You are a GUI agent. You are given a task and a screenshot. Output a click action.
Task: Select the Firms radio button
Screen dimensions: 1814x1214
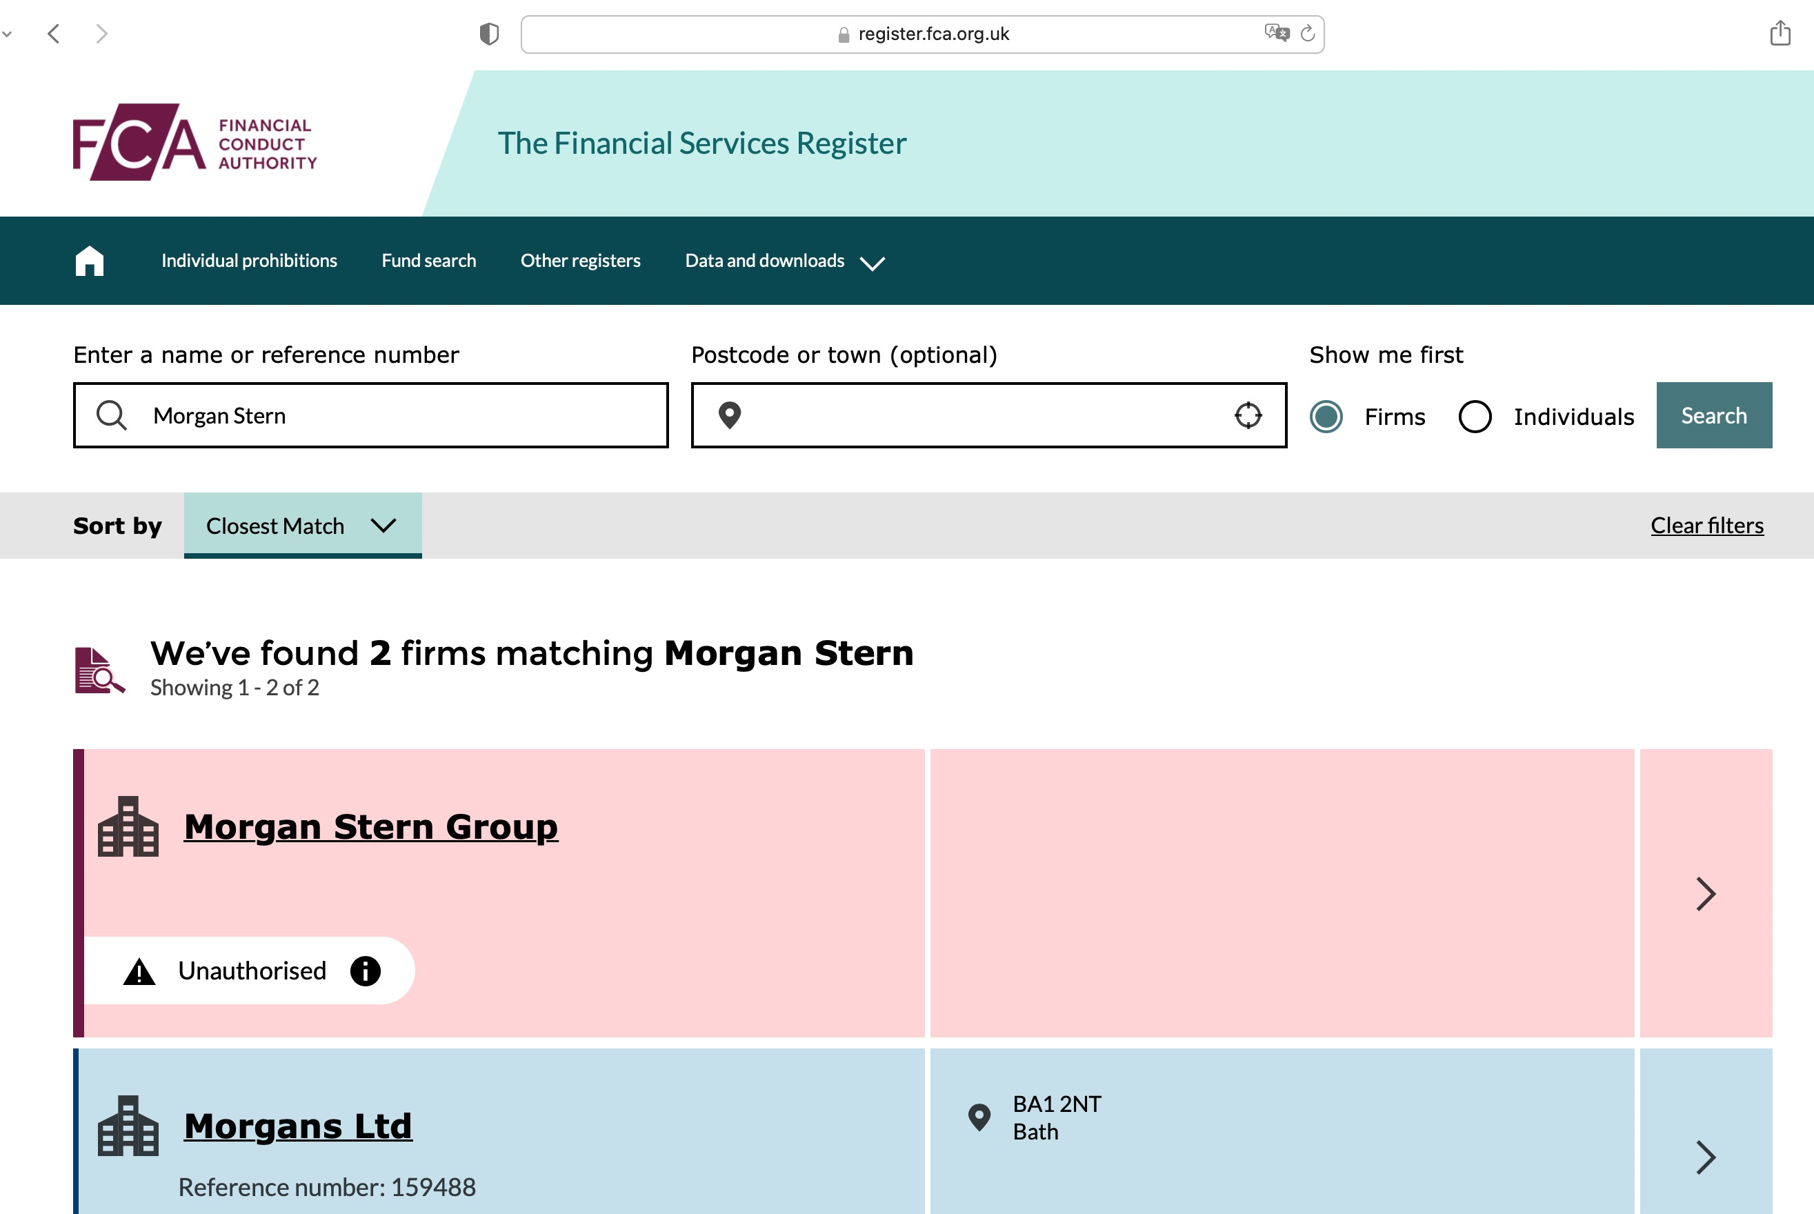tap(1326, 417)
